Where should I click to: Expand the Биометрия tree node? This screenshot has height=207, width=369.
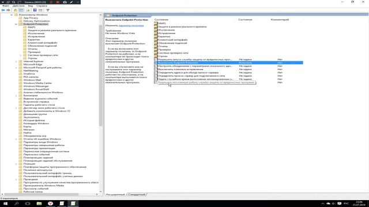click(16, 95)
